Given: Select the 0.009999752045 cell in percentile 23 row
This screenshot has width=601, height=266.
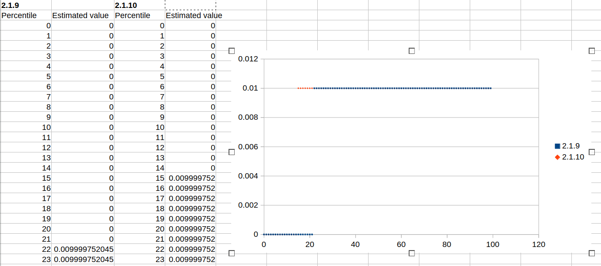Looking at the screenshot, I should coord(83,259).
